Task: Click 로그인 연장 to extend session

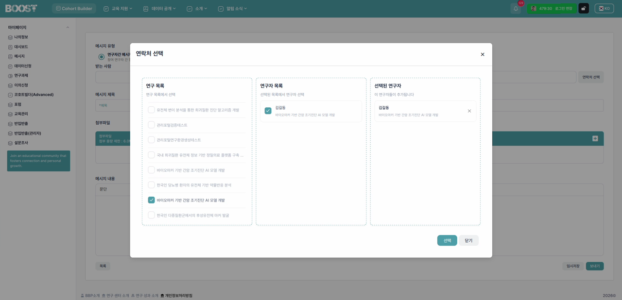Action: point(564,8)
